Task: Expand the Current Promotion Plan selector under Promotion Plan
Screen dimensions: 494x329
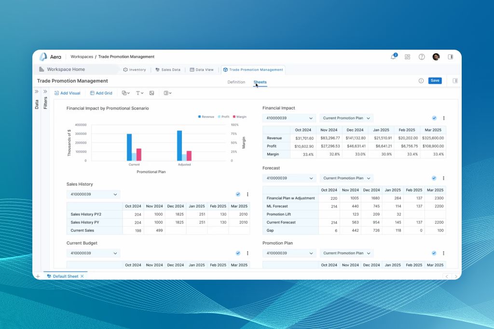Action: coord(346,253)
